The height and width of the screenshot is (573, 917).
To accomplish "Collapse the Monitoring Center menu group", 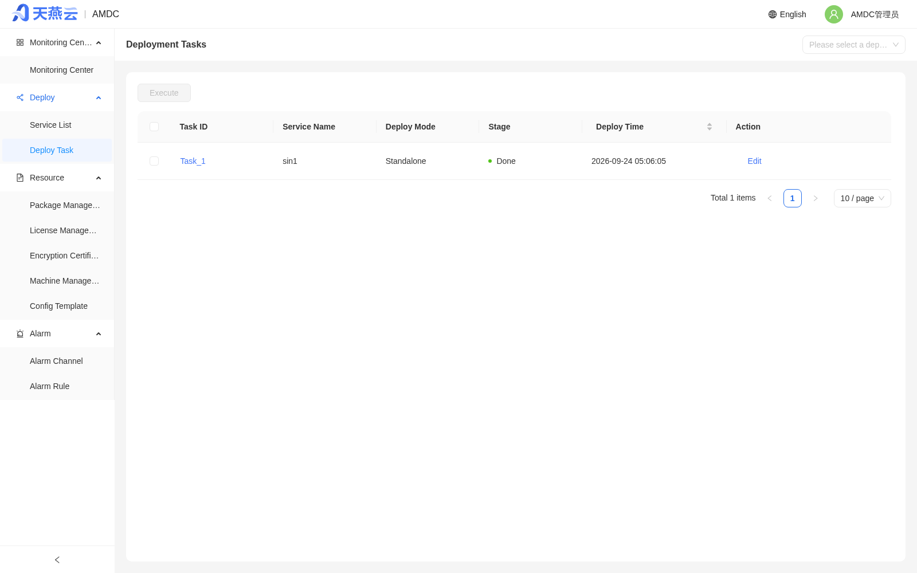I will pos(99,43).
